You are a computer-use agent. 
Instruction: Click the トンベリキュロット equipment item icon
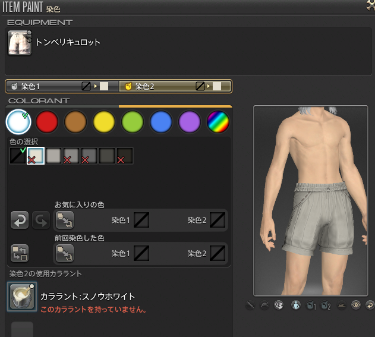click(x=19, y=43)
